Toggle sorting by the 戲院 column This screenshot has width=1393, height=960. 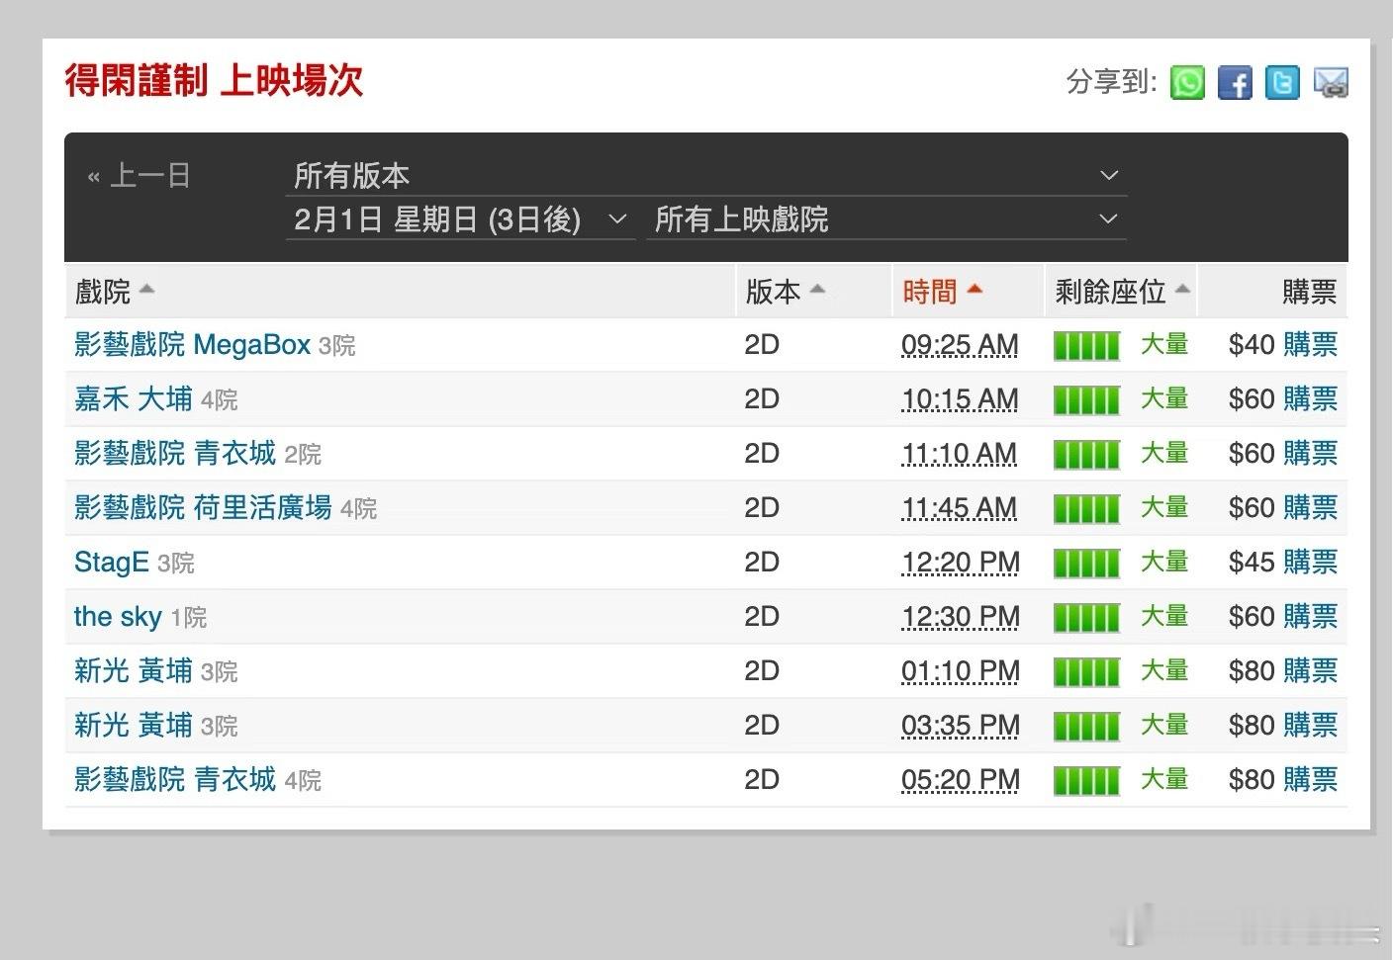pos(112,290)
